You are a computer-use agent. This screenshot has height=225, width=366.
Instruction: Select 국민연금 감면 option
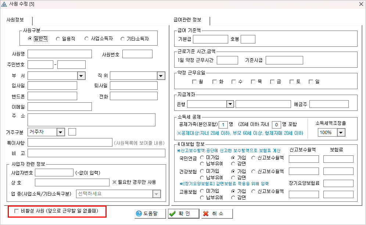[233, 164]
